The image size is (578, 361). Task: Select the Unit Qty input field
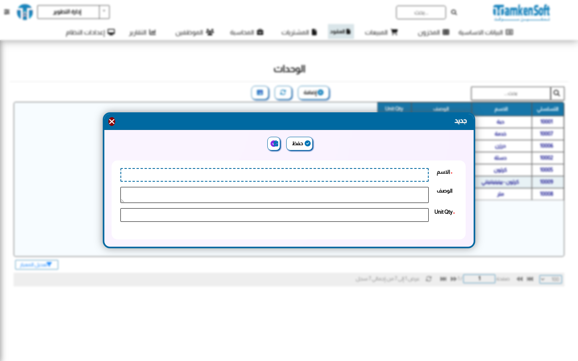[x=275, y=215]
